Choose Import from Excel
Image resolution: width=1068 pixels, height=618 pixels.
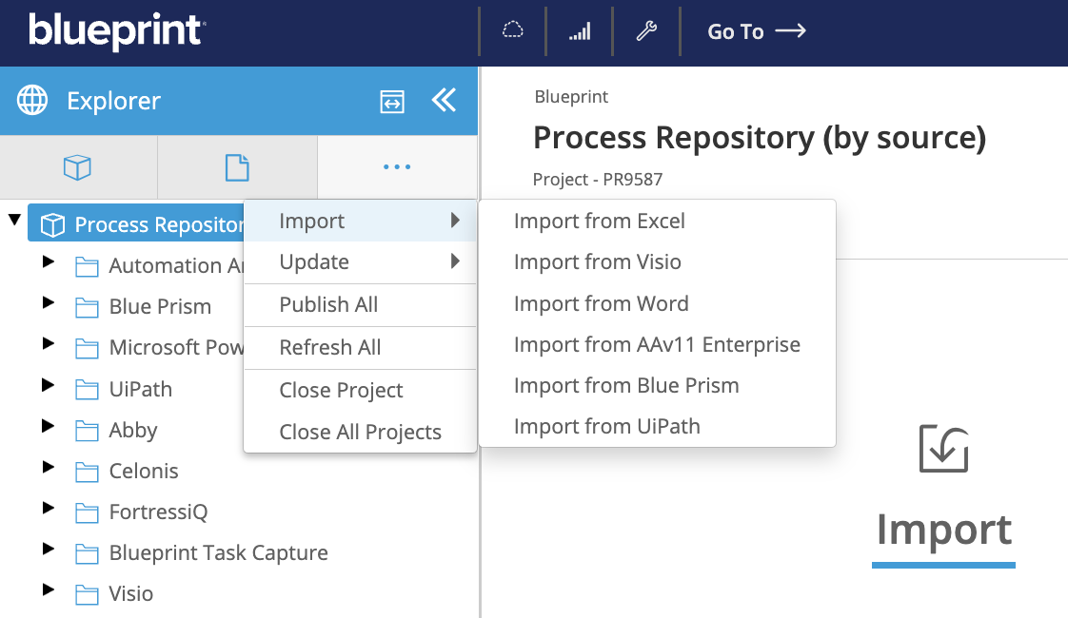coord(599,222)
